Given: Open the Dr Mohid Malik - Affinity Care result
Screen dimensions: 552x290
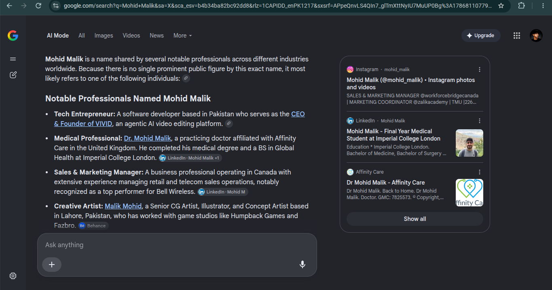Looking at the screenshot, I should click(x=386, y=183).
